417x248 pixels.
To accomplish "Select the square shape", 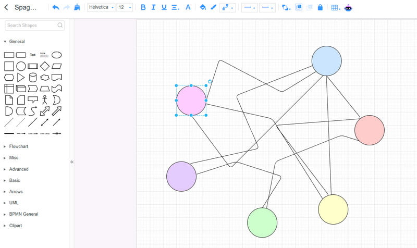I will 9,66.
